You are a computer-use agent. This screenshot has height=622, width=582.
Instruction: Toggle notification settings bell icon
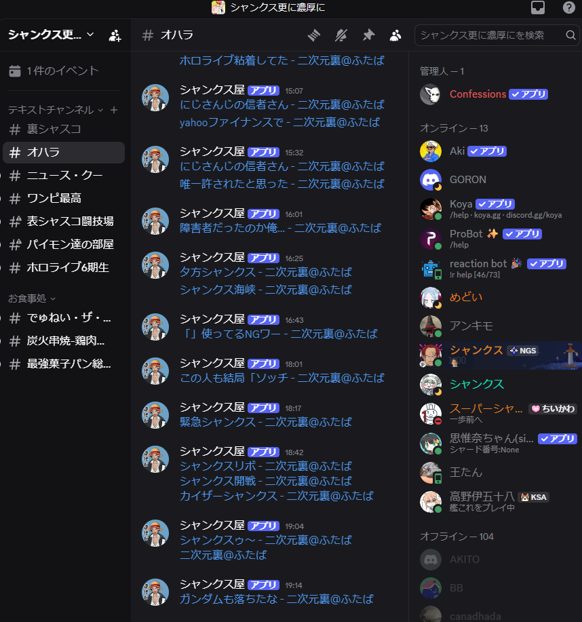[x=341, y=35]
